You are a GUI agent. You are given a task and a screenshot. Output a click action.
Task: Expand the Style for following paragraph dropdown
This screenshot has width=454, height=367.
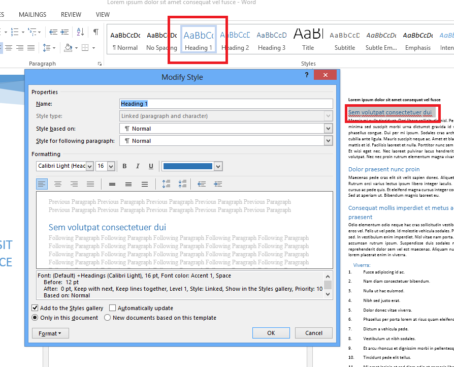(x=328, y=141)
